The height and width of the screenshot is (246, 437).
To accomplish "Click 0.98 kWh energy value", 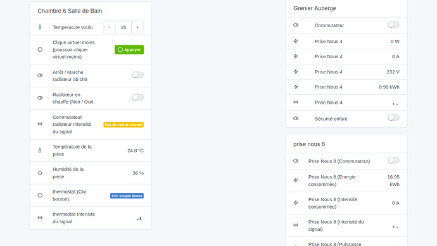I will pos(389,87).
